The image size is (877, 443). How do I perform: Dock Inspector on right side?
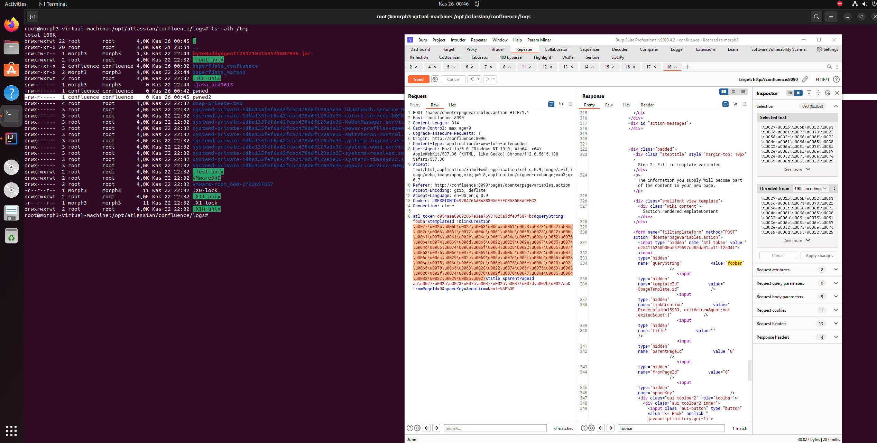pyautogui.click(x=798, y=93)
